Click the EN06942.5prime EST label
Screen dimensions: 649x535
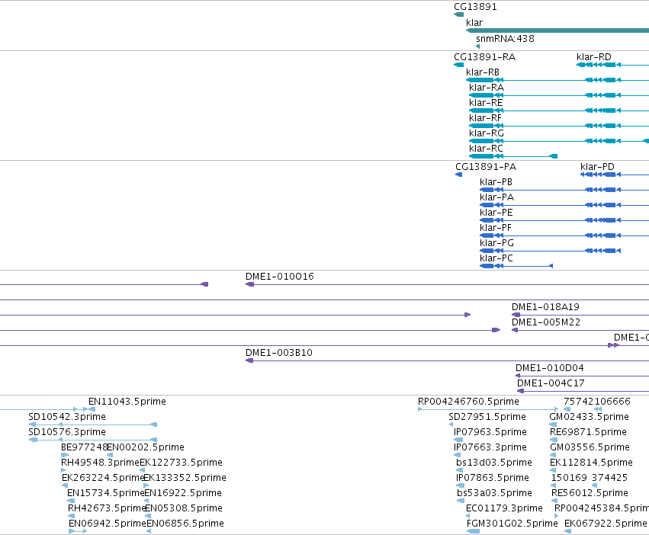coord(108,524)
